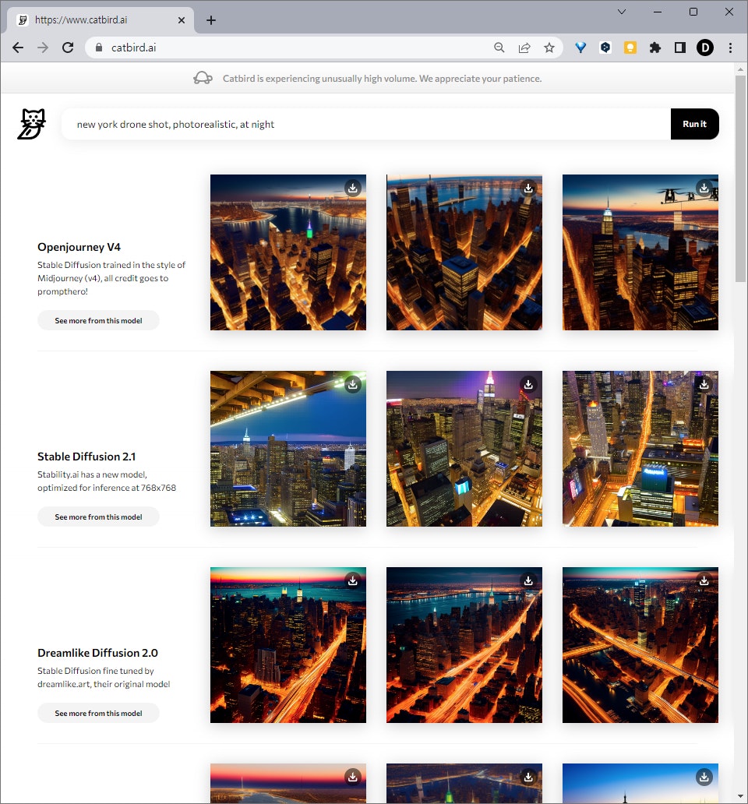See more from Stable Diffusion 2.1 model

tap(98, 517)
